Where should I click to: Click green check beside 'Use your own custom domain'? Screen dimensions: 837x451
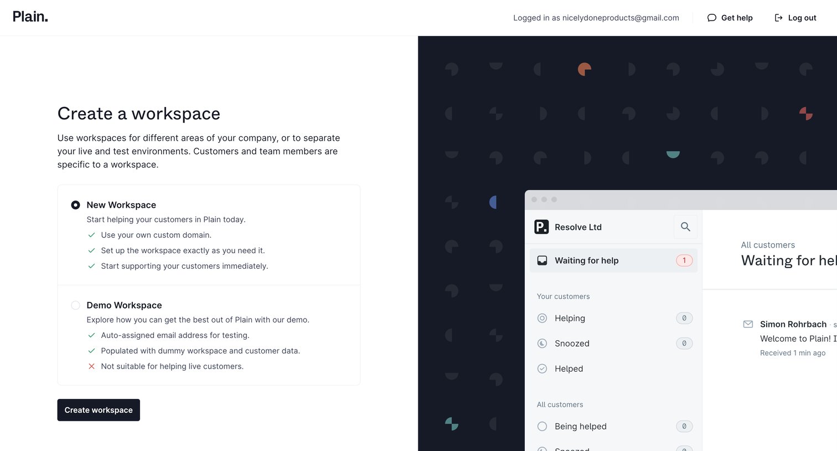(91, 235)
